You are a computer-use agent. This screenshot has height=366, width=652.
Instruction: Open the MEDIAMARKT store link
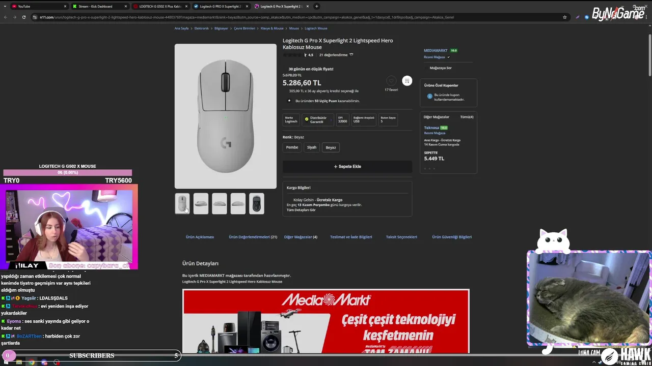[x=436, y=50]
